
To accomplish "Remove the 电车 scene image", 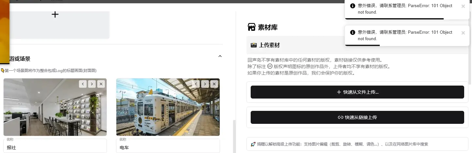I will click(214, 84).
